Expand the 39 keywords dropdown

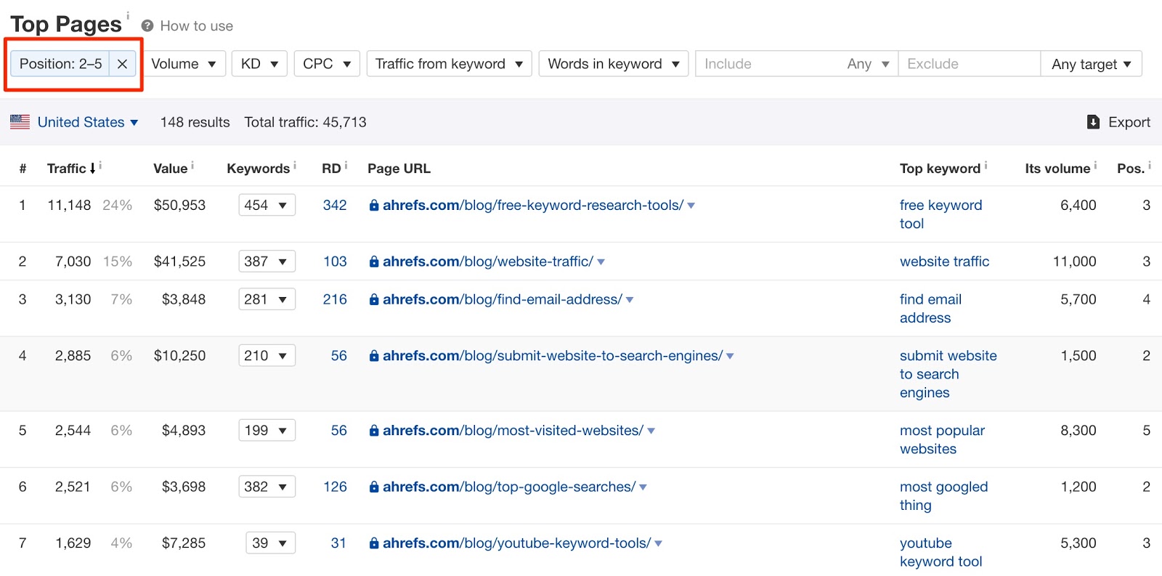pos(270,543)
